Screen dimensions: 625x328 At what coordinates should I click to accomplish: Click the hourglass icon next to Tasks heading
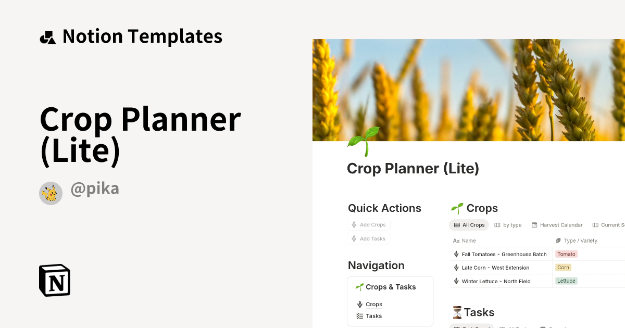point(457,312)
